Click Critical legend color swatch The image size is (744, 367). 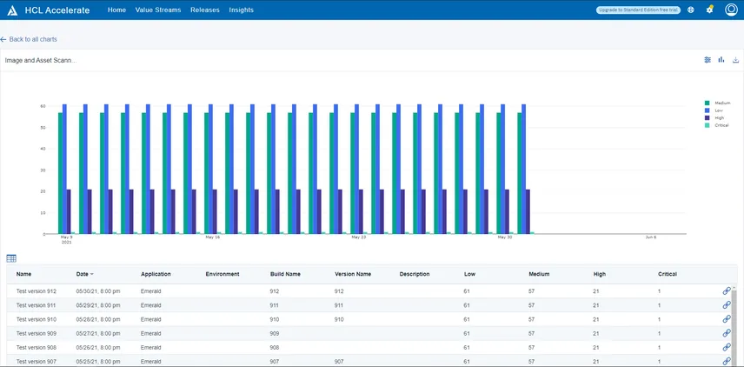(x=707, y=125)
